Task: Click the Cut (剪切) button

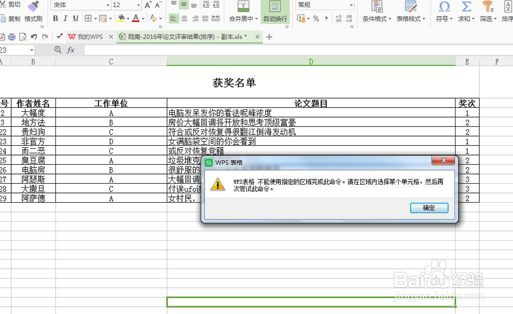Action: coord(10,5)
